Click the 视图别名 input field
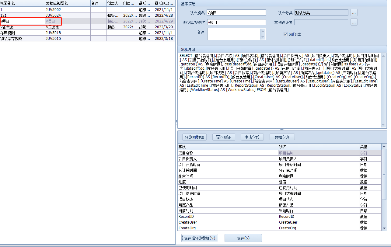 coord(236,12)
